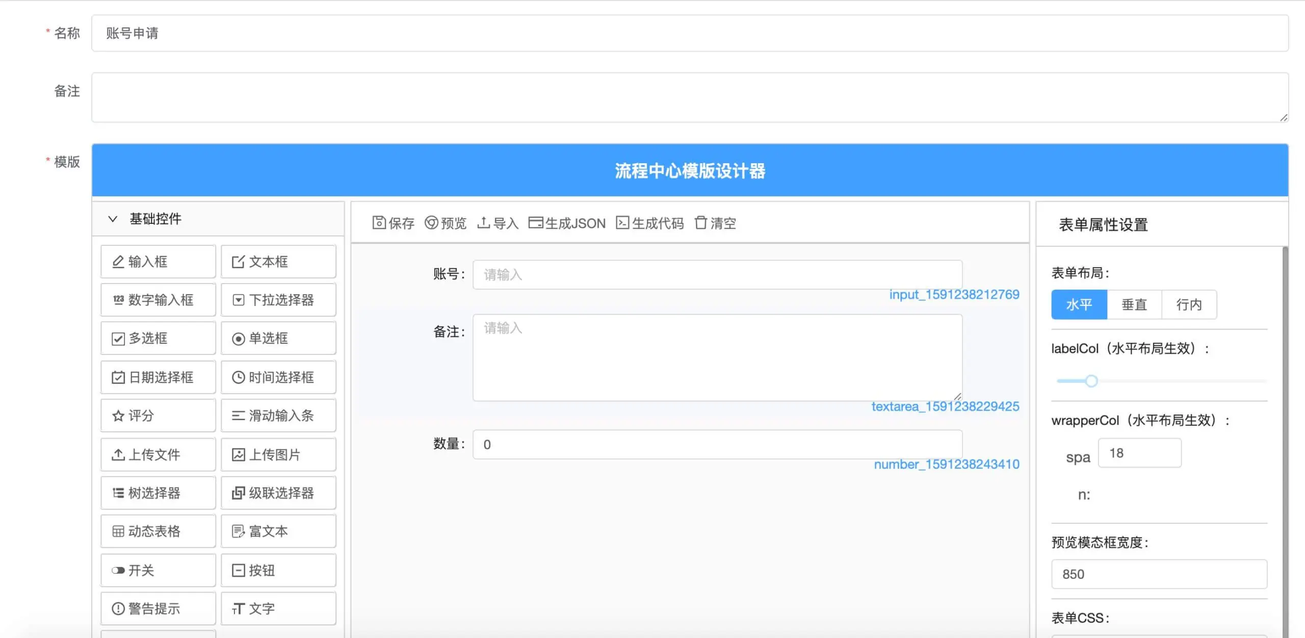Select the 级联选择器 control
This screenshot has width=1305, height=638.
[x=278, y=493]
